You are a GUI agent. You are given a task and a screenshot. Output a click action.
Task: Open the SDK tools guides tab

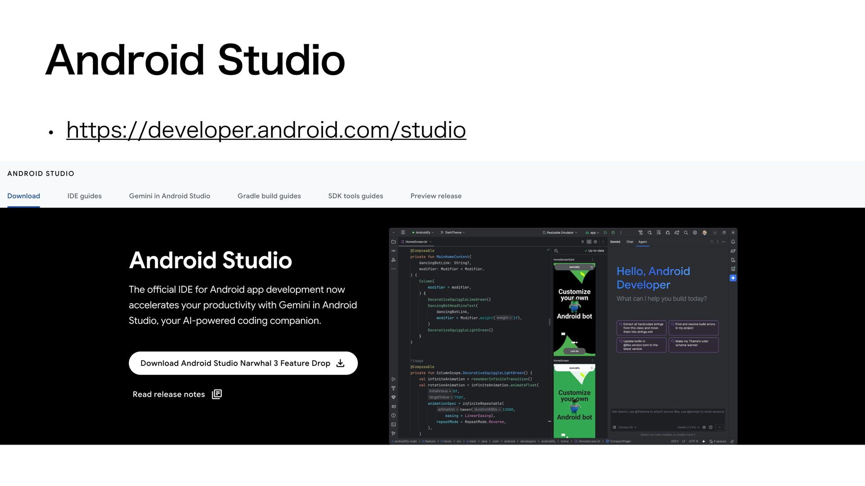coord(355,196)
